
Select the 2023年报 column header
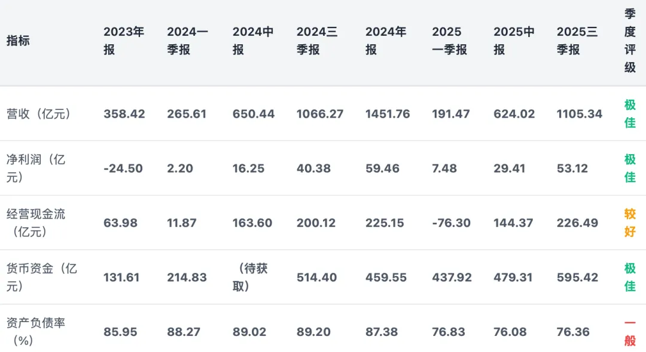[x=124, y=41]
